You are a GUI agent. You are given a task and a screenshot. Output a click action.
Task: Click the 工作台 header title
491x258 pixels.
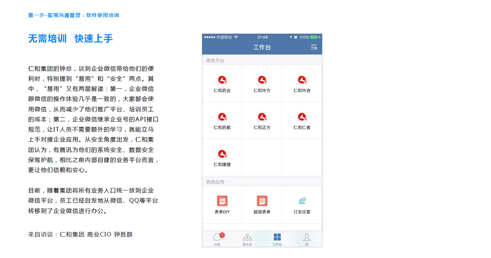pyautogui.click(x=262, y=47)
